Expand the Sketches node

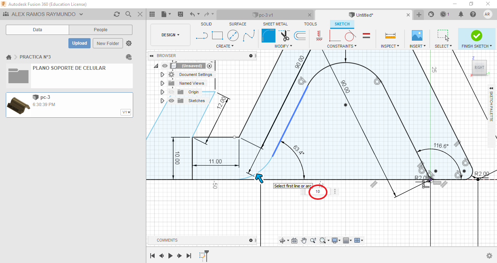pyautogui.click(x=163, y=101)
